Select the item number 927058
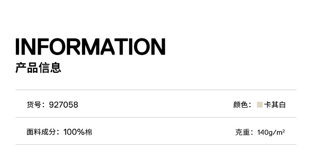313x165 pixels. (63, 105)
